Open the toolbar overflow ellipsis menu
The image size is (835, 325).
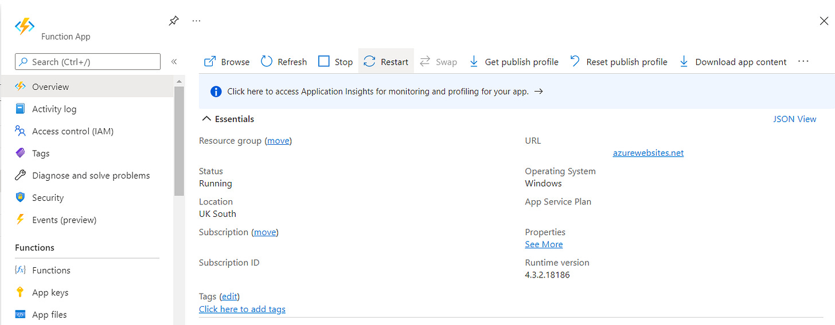tap(803, 61)
